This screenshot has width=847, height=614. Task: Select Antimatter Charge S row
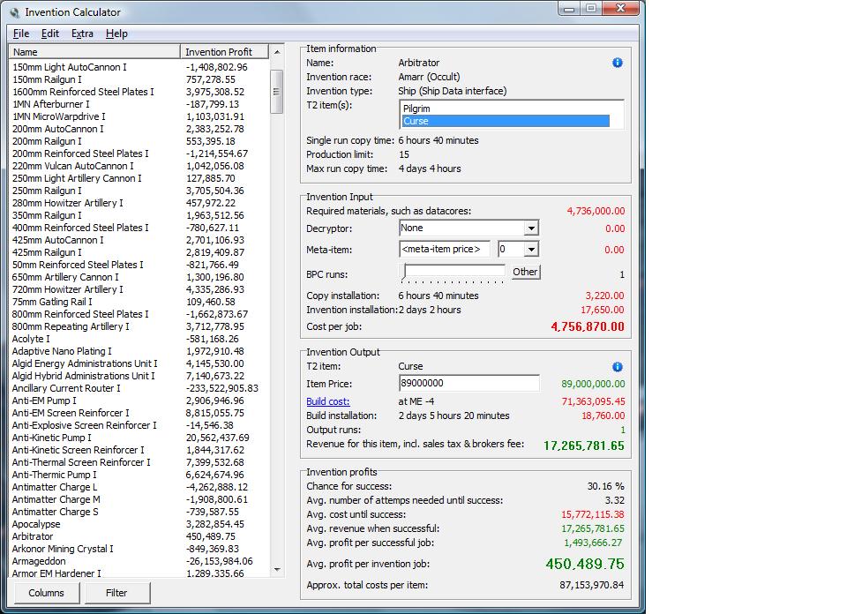[x=139, y=512]
